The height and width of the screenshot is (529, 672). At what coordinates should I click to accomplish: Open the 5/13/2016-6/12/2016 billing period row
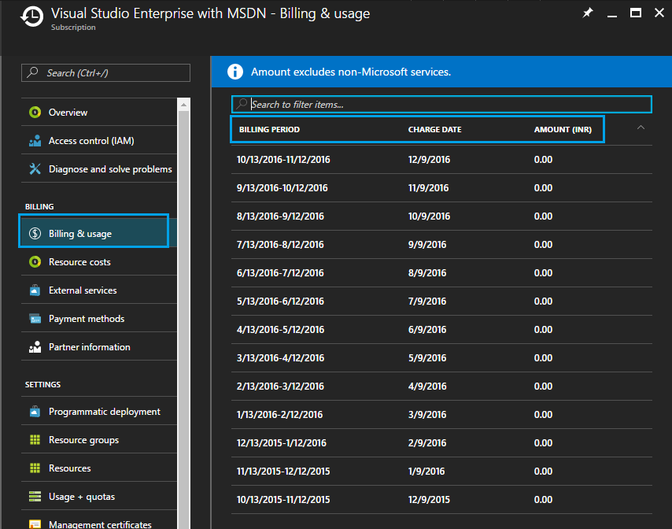(x=280, y=301)
